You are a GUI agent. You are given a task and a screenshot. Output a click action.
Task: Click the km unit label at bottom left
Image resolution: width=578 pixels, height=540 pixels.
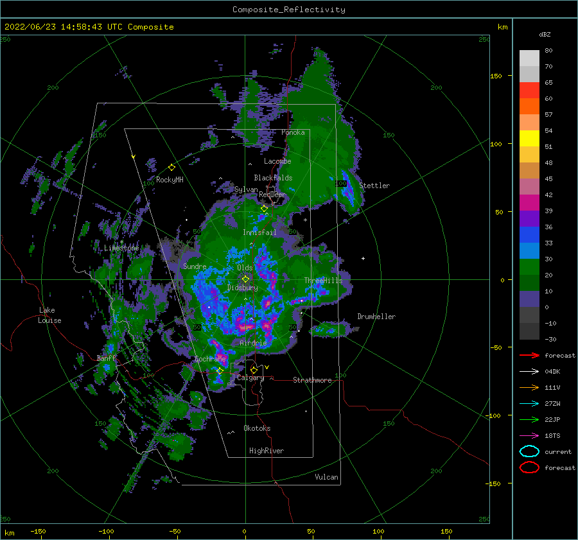pos(10,533)
